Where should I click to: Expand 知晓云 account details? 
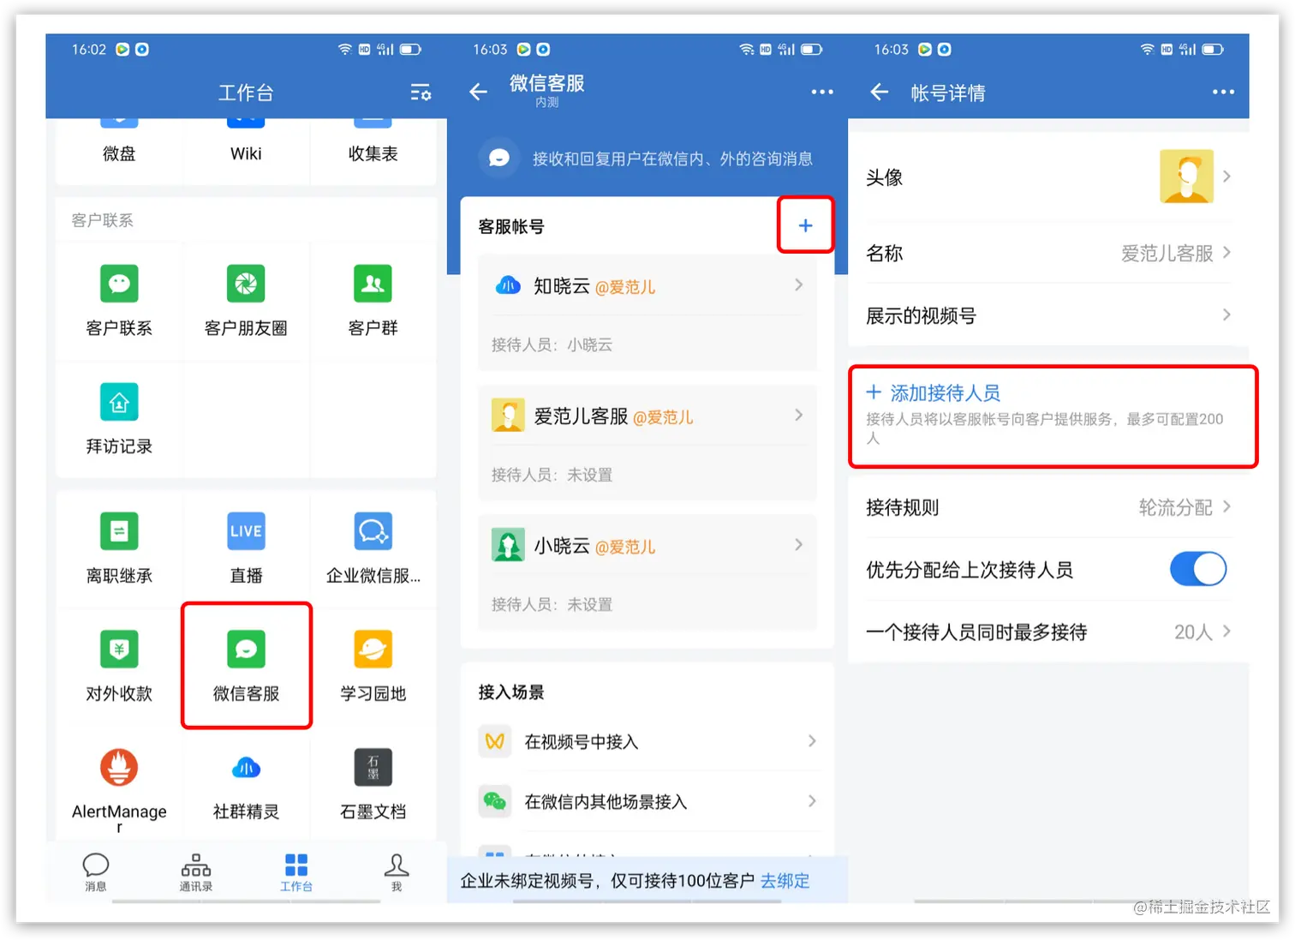click(x=647, y=286)
